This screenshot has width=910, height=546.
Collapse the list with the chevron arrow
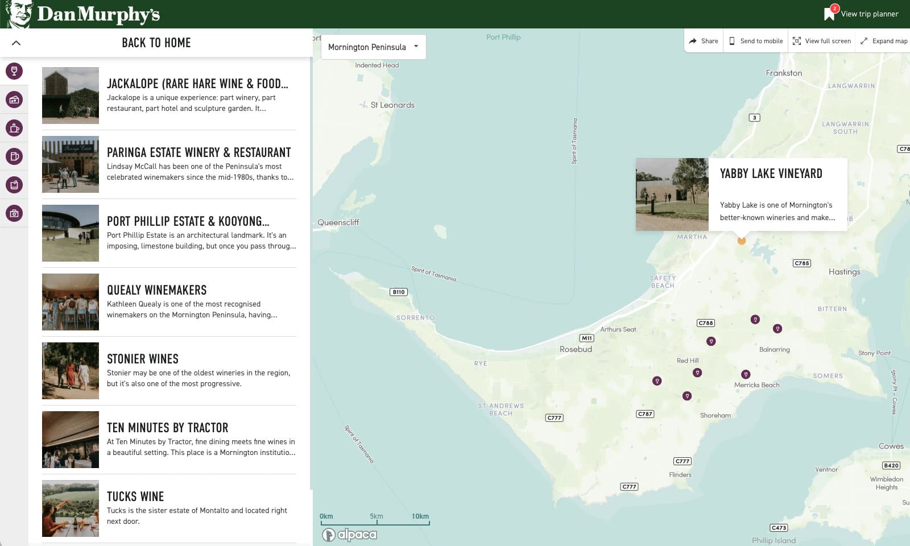17,42
